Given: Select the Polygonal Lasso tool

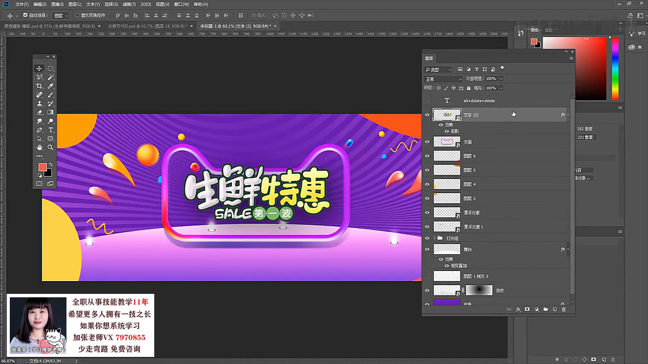Looking at the screenshot, I should tap(39, 77).
